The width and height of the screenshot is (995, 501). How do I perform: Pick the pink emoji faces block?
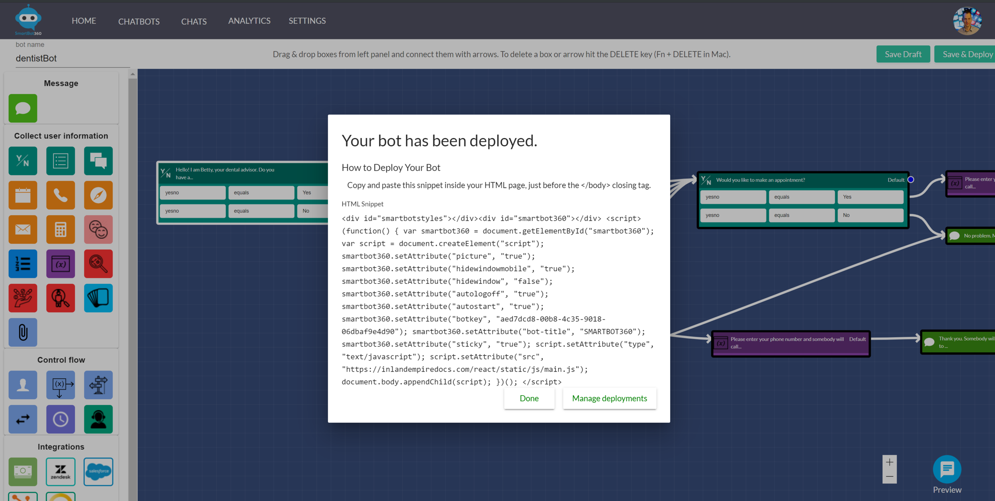[x=98, y=229]
